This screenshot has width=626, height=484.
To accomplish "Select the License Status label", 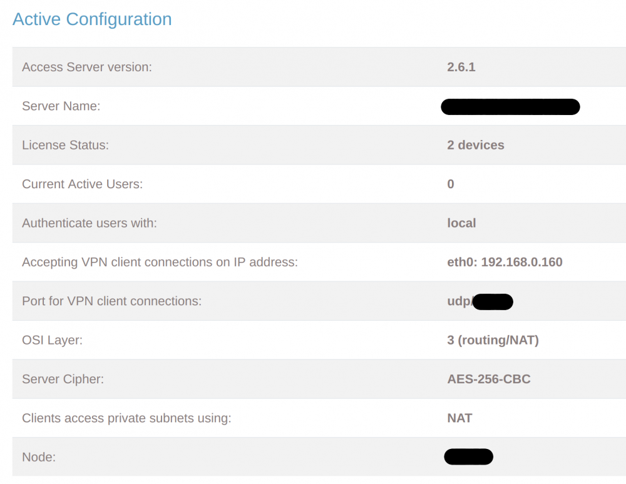I will coord(66,145).
